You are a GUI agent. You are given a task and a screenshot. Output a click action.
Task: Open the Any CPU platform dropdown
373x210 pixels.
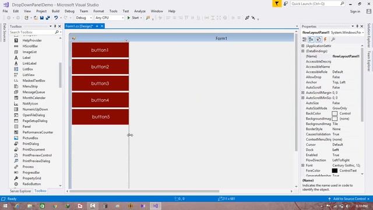point(110,18)
